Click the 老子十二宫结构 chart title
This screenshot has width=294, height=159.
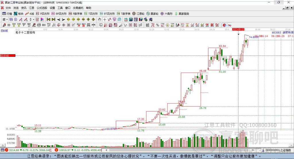25,32
